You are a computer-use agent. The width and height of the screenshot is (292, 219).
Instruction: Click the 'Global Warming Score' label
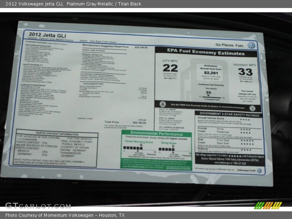coord(139,142)
